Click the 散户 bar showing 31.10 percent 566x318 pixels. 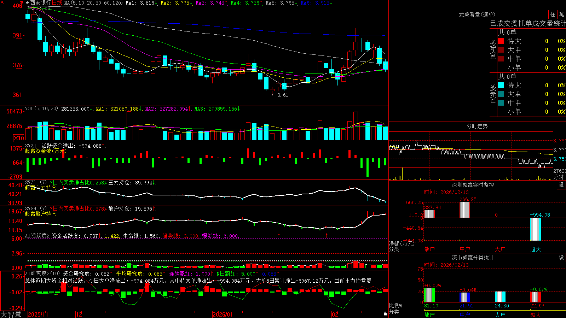click(429, 295)
